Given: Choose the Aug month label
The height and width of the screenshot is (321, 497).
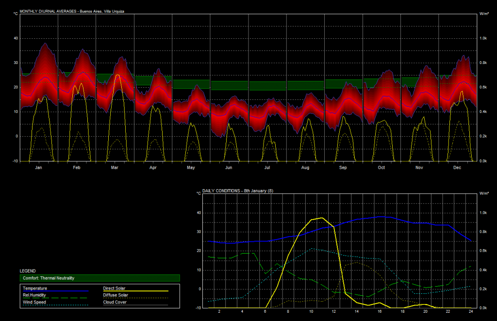Looking at the screenshot, I should point(305,168).
